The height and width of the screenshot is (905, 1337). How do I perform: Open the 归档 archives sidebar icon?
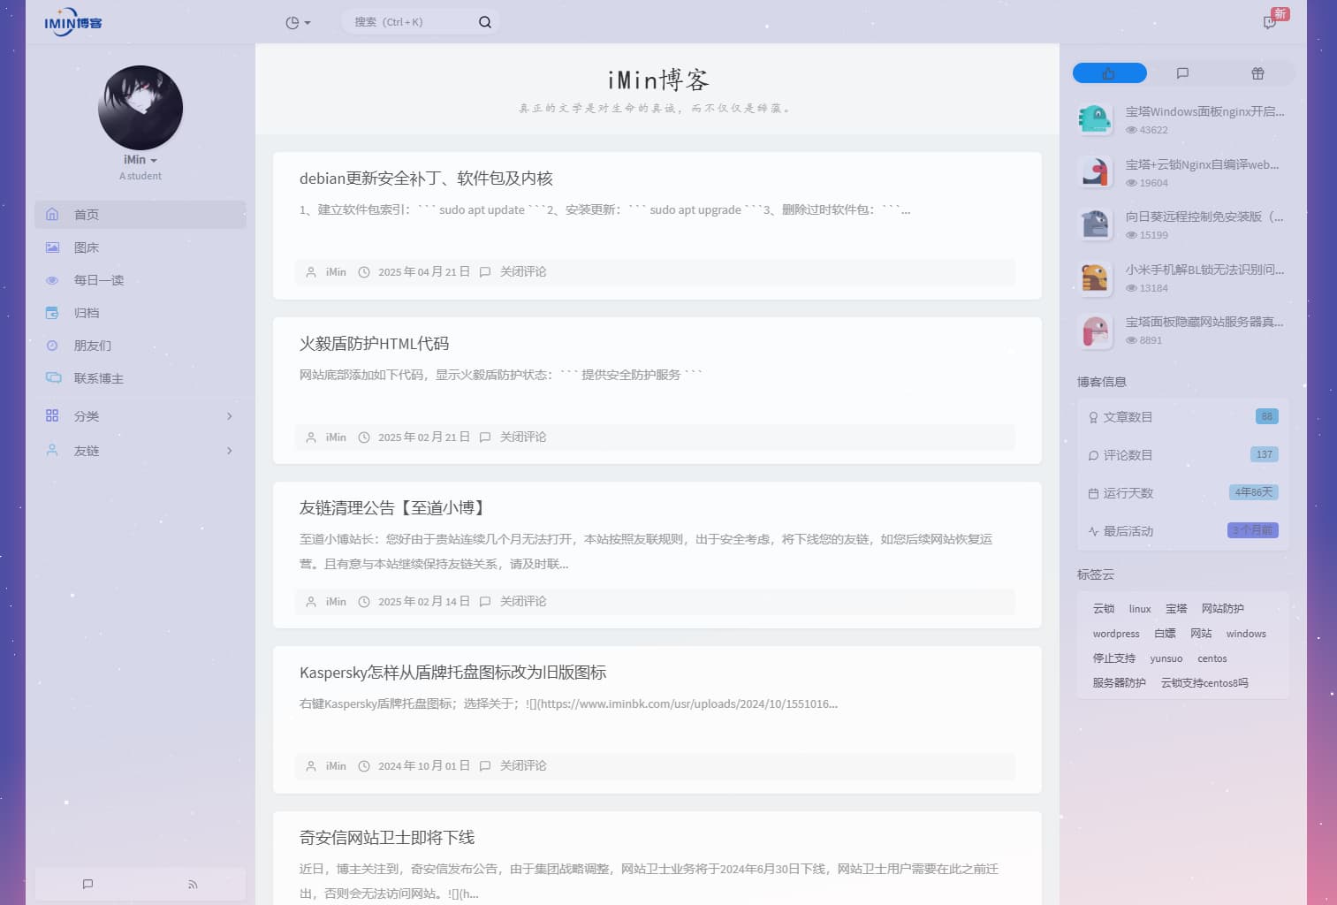[52, 313]
